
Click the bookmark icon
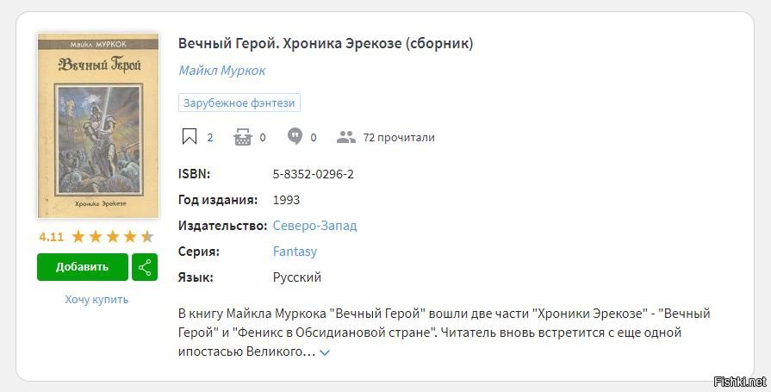pyautogui.click(x=189, y=137)
